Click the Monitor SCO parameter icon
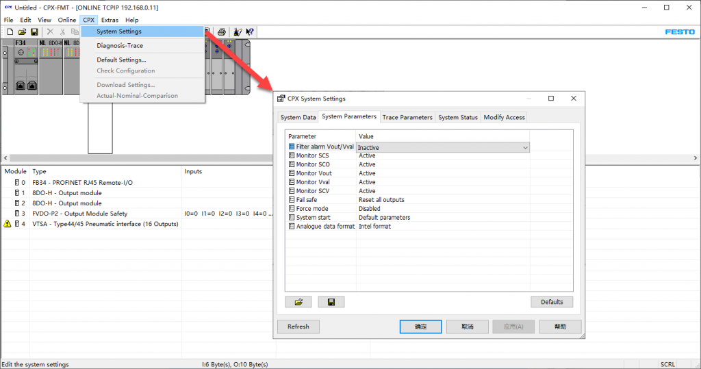 point(292,164)
